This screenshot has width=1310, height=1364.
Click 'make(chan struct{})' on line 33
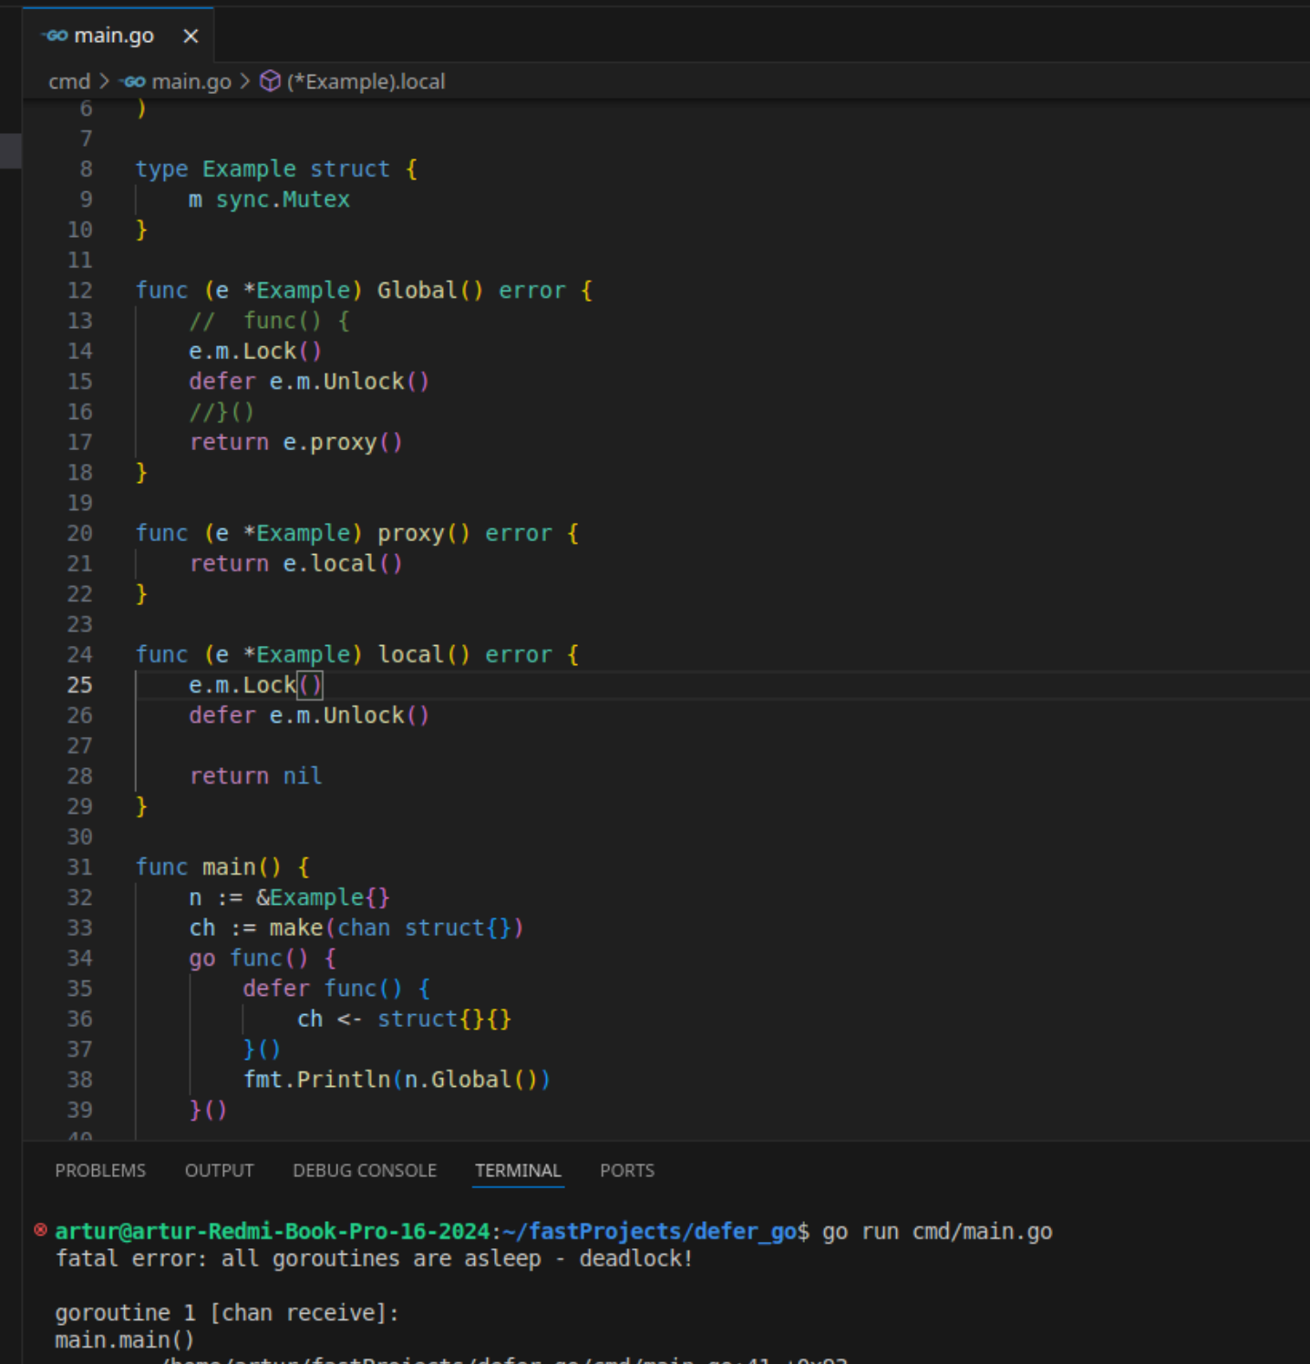tap(397, 928)
